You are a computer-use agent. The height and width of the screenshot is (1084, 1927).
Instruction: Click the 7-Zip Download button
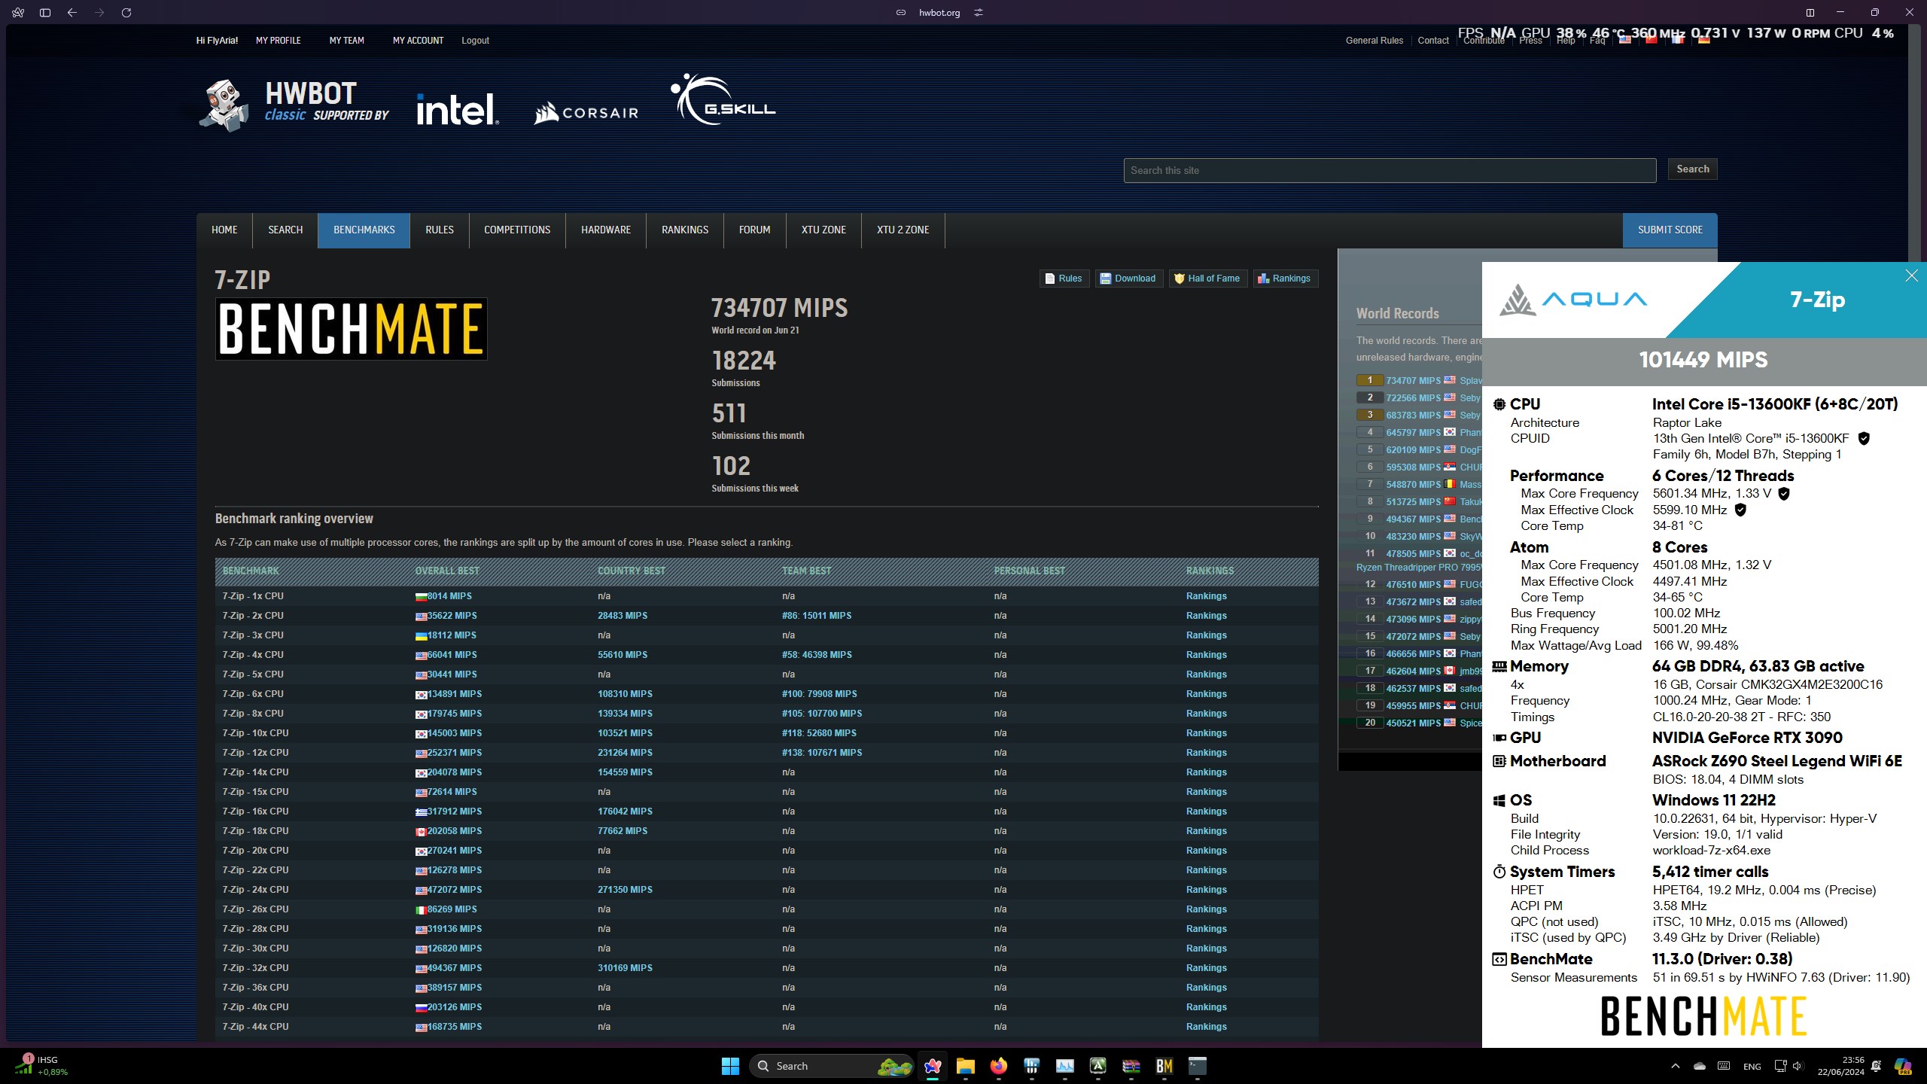click(x=1128, y=279)
